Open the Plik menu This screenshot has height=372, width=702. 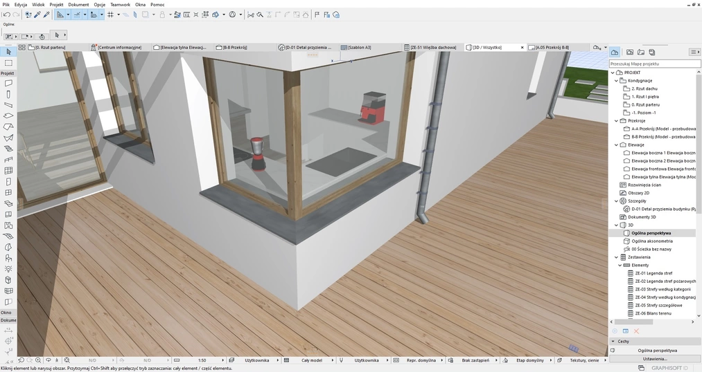click(x=6, y=4)
